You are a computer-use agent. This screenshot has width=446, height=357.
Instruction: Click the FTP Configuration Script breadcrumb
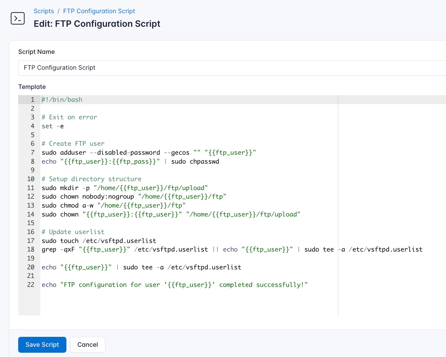(x=99, y=11)
